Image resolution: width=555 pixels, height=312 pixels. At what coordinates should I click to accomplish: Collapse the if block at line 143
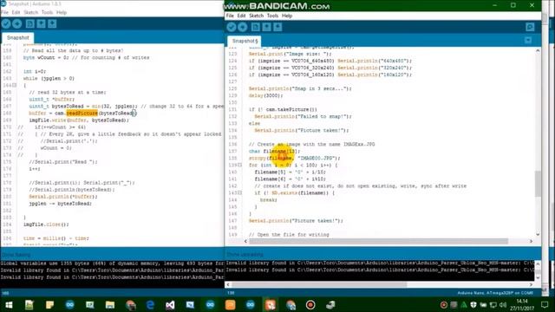pos(240,192)
